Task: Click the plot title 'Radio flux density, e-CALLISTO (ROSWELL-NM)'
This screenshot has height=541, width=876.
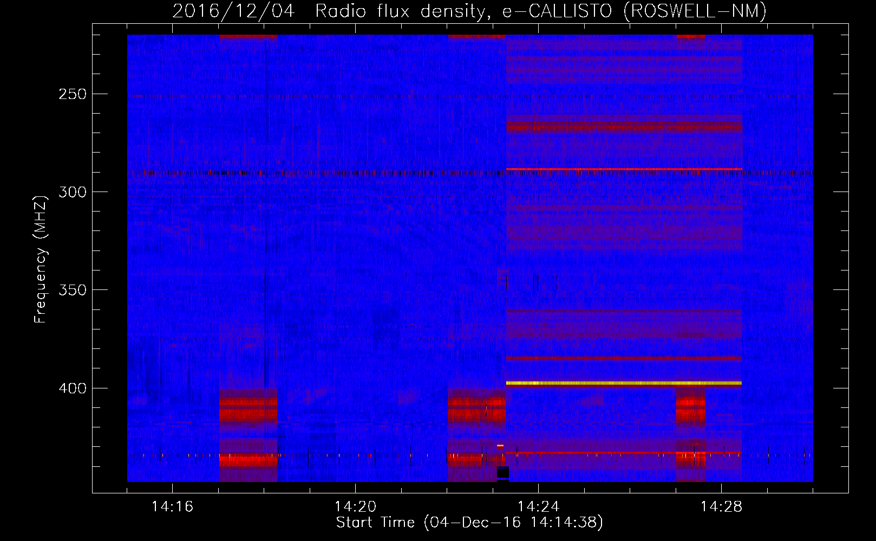Action: [541, 11]
